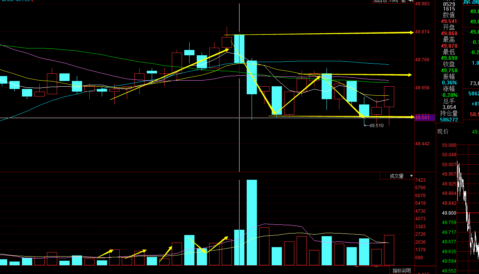The image size is (479, 274).
Task: Click the 2726 volume axis label
Action: point(420,234)
